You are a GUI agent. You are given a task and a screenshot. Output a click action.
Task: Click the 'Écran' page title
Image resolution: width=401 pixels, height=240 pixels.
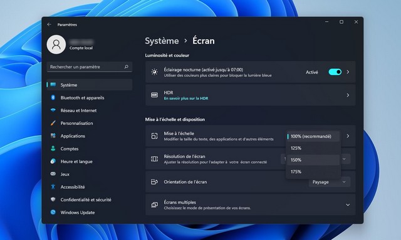coord(203,41)
